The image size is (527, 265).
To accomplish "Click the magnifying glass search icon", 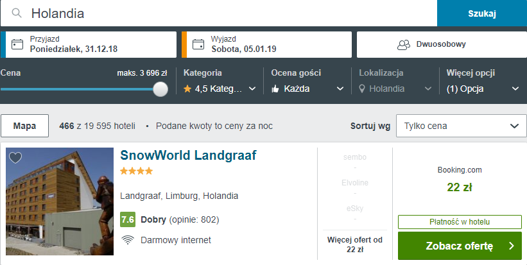I will (x=17, y=13).
